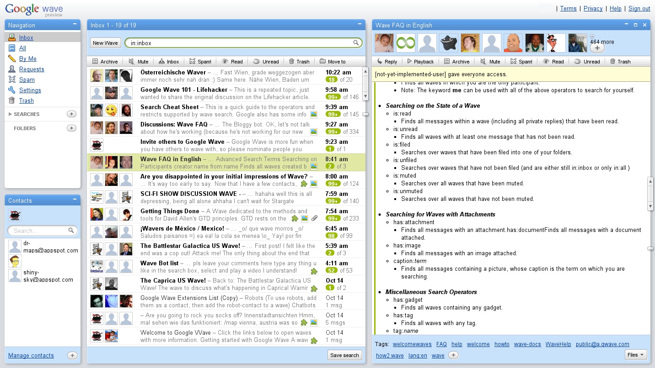Open Welcome to Google Wave message
The height and width of the screenshot is (368, 655).
click(226, 336)
